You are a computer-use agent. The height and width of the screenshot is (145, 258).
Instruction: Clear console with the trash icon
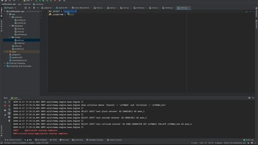pyautogui.click(x=9, y=121)
